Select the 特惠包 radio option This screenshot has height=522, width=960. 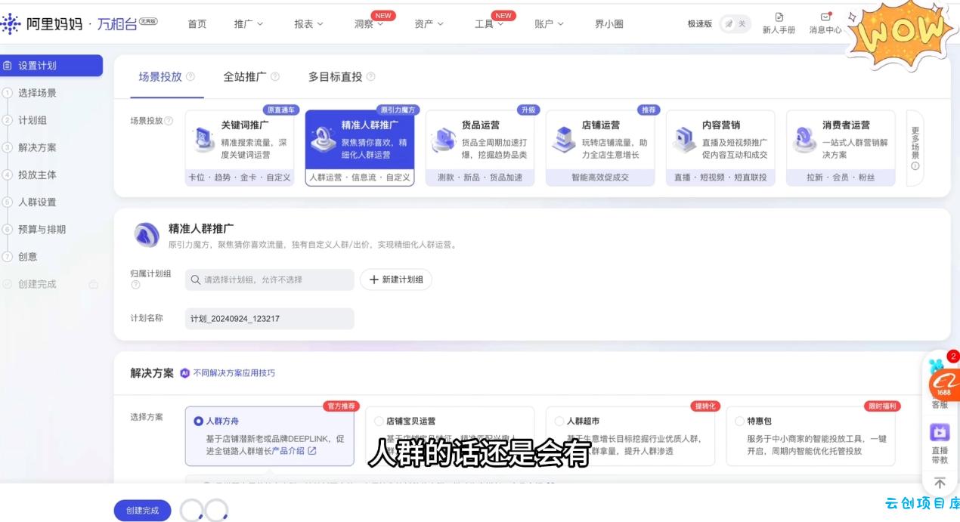[x=740, y=421]
